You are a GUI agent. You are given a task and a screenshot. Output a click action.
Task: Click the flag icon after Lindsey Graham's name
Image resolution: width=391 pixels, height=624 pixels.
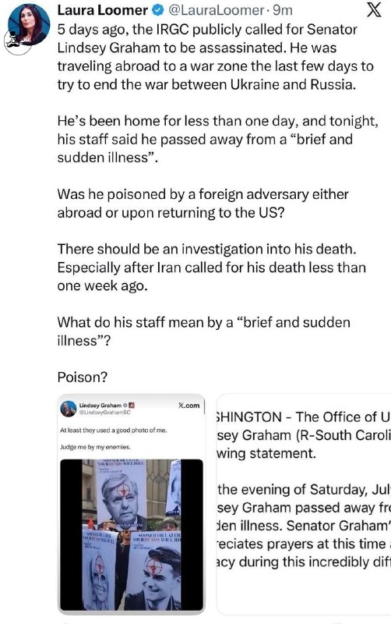pyautogui.click(x=132, y=406)
